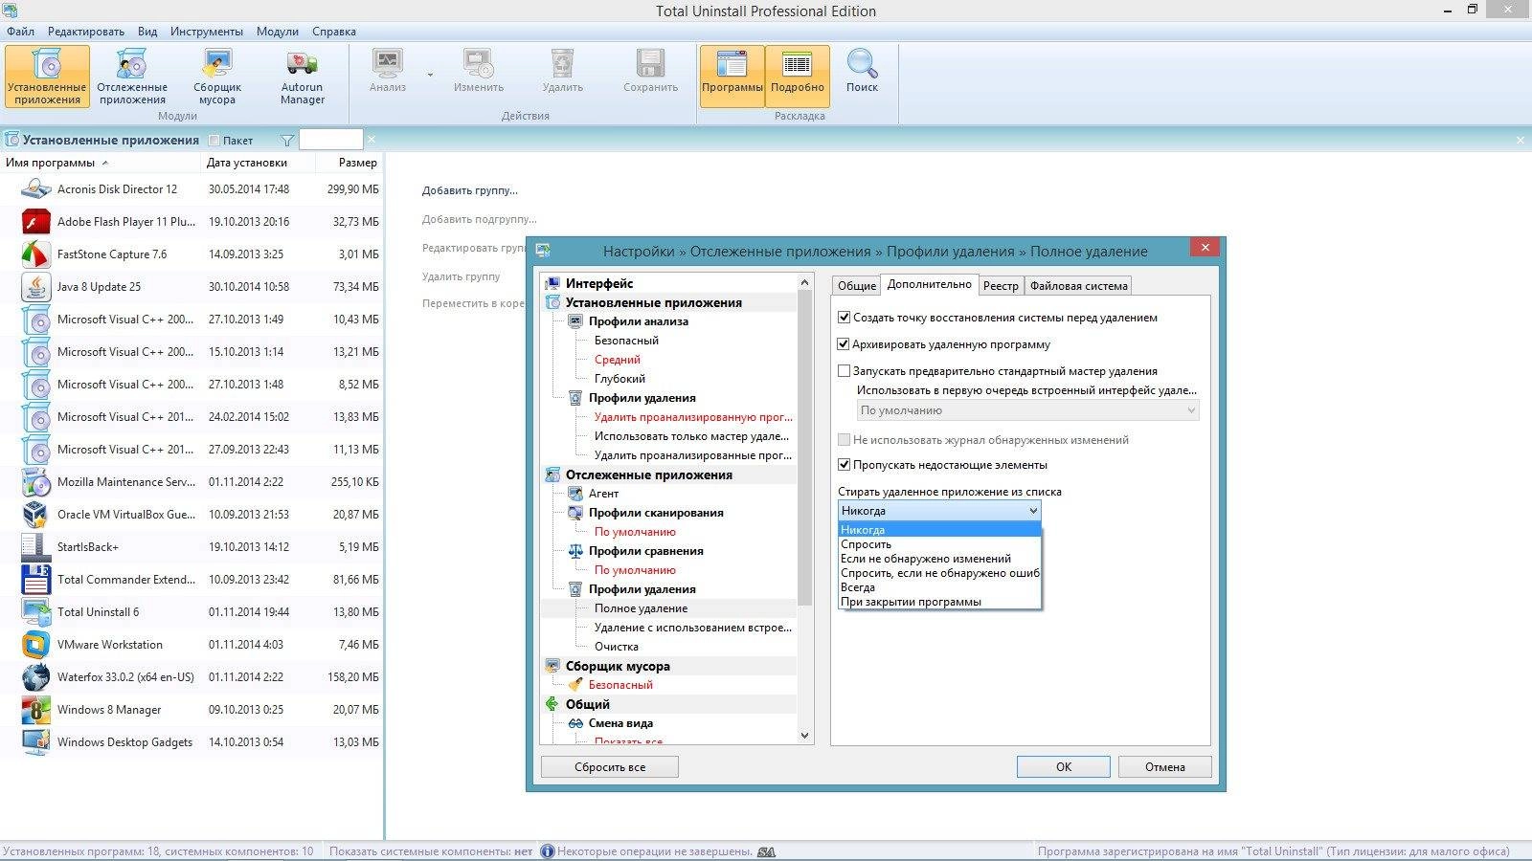Click the filter funnel icon in list header
Screen dimensions: 1532x861
click(287, 141)
